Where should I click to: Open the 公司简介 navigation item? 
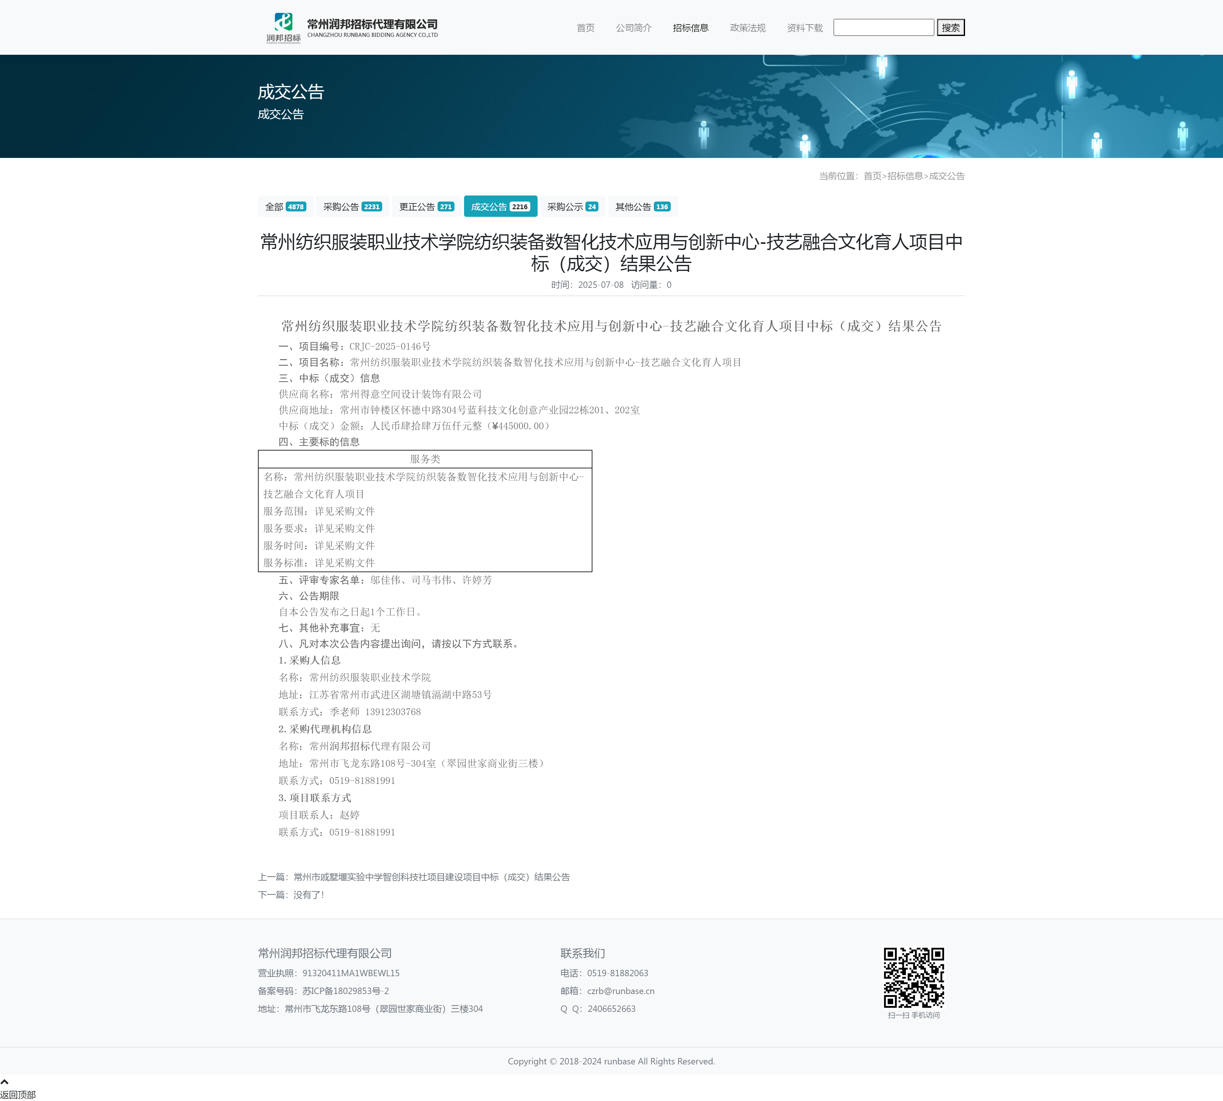(x=633, y=28)
